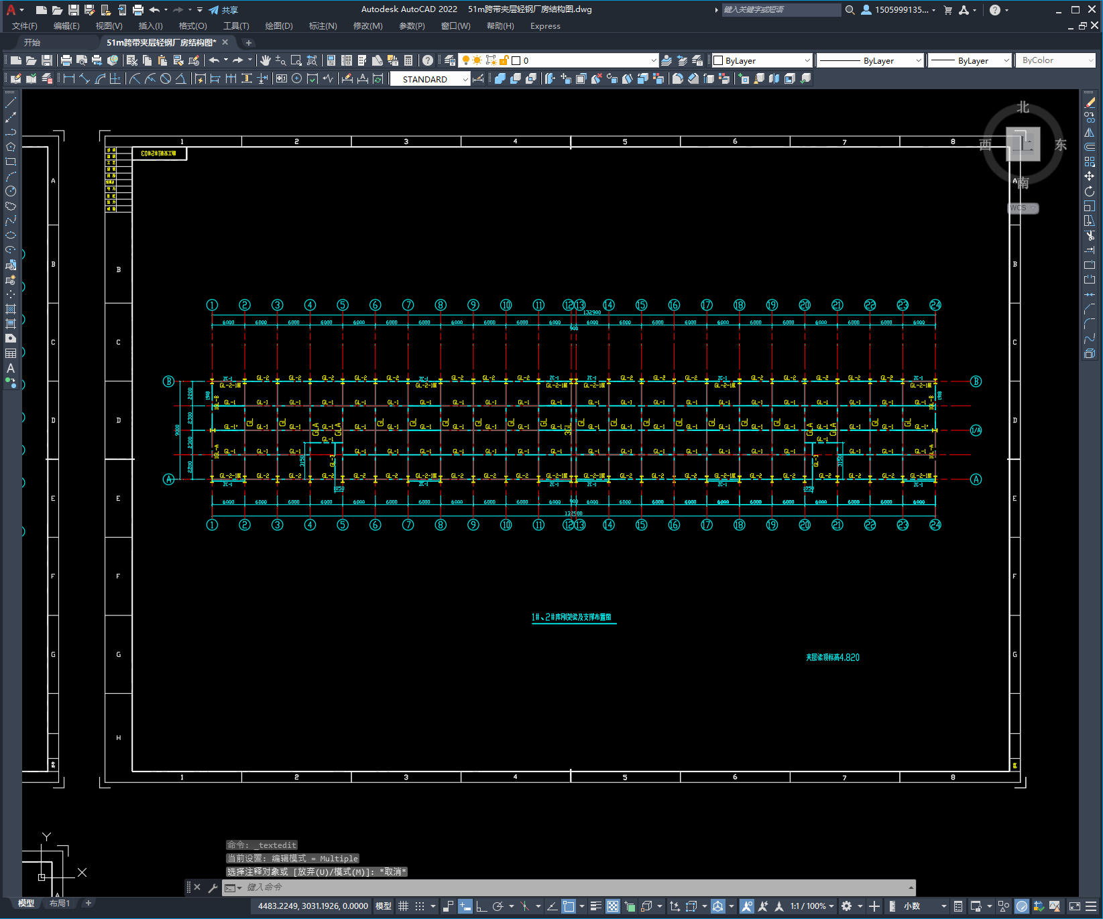Screen dimensions: 1103x919
Task: Click the 模型 model space button in status bar
Action: 383,906
